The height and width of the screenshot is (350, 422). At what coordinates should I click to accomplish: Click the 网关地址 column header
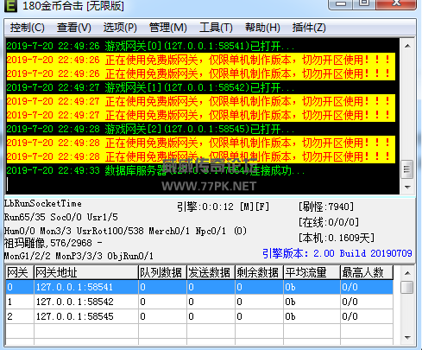86,272
